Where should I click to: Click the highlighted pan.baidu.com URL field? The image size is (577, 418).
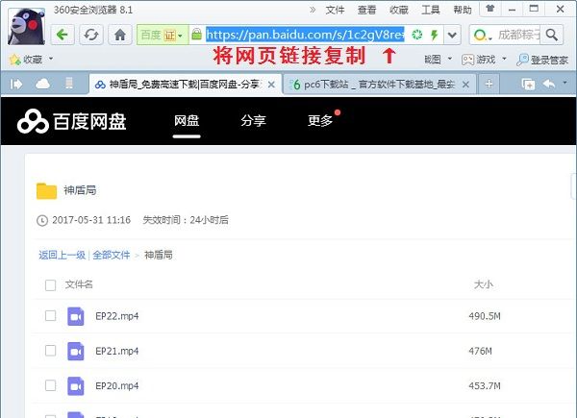tap(305, 35)
